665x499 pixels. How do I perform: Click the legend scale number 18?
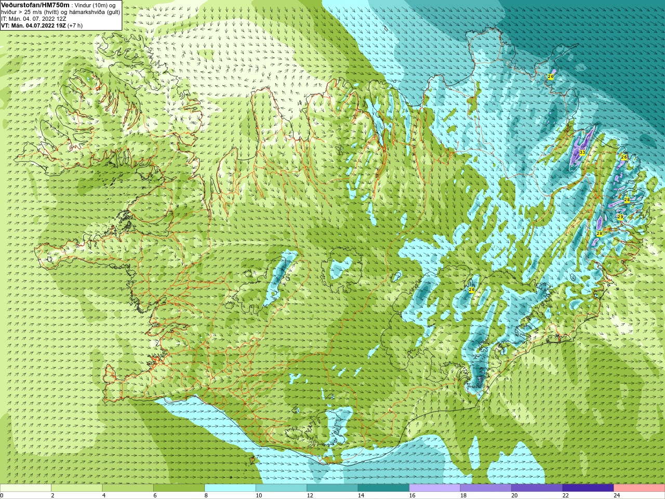pyautogui.click(x=463, y=495)
